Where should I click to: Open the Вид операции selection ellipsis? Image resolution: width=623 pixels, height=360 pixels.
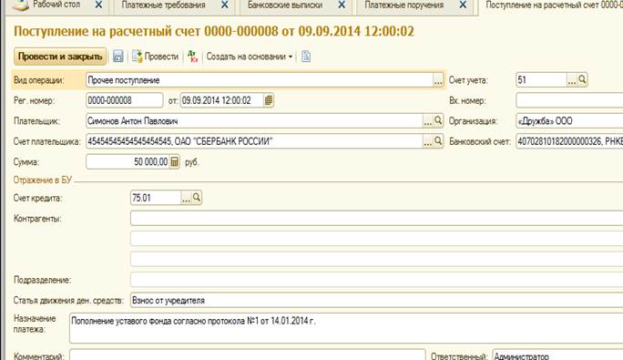[x=438, y=80]
